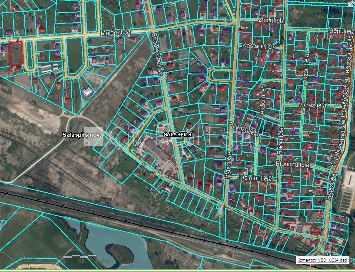This screenshot has height=272, width=355.
Task: Click the 'Pionieru iela' street label
Action: pos(292,165)
